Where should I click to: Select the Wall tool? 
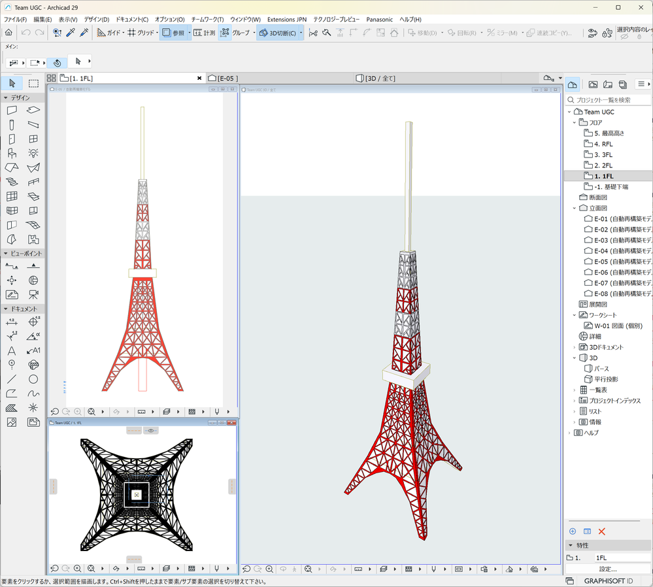click(x=12, y=110)
